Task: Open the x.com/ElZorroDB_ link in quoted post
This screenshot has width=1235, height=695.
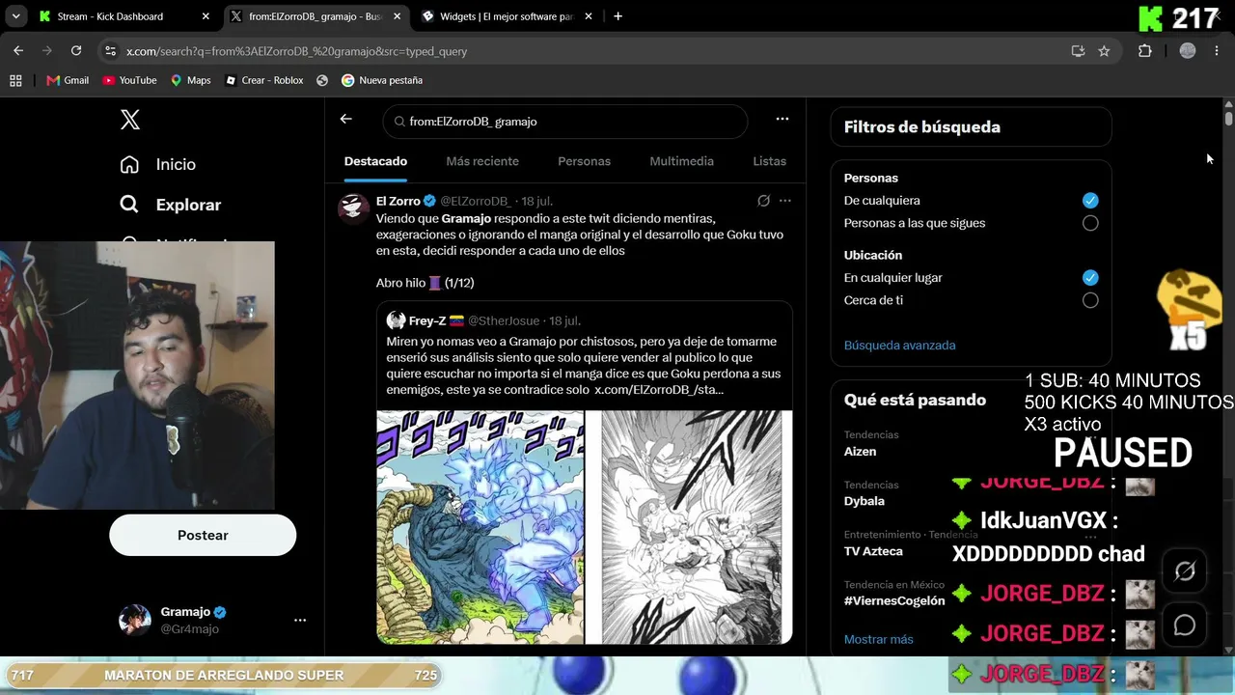Action: pos(659,389)
